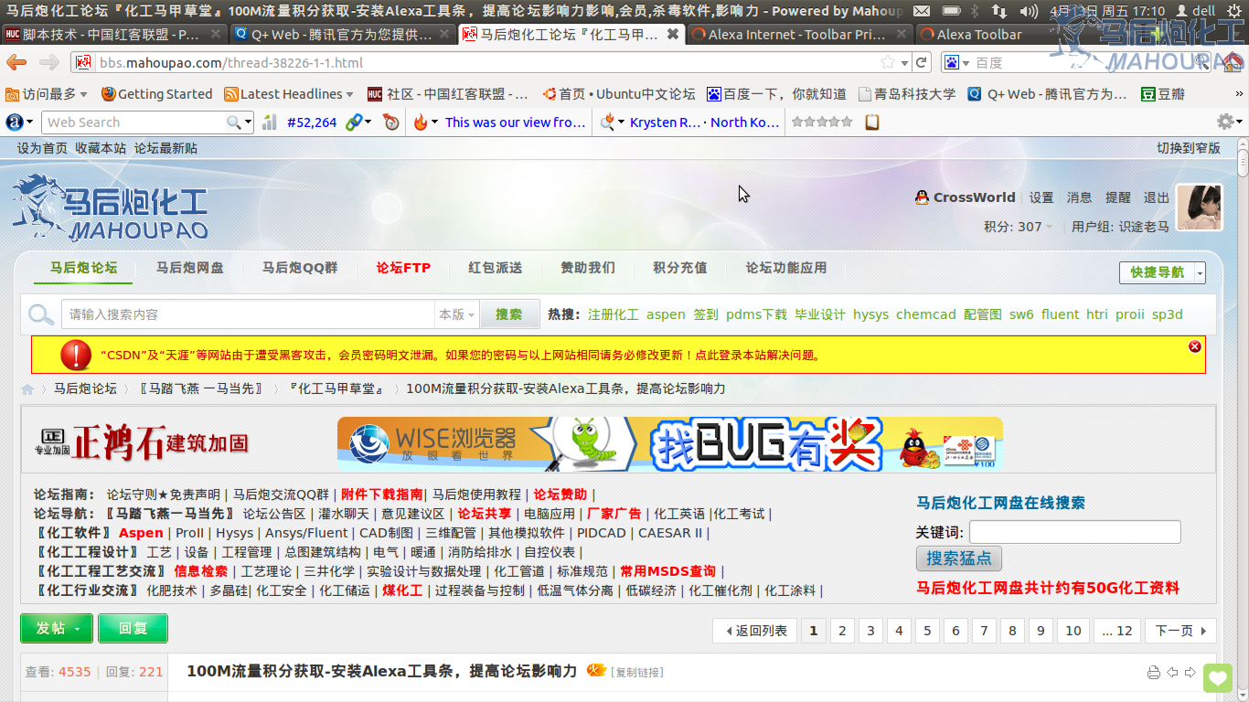Click the 退出 logout link
The height and width of the screenshot is (702, 1249).
pyautogui.click(x=1157, y=197)
